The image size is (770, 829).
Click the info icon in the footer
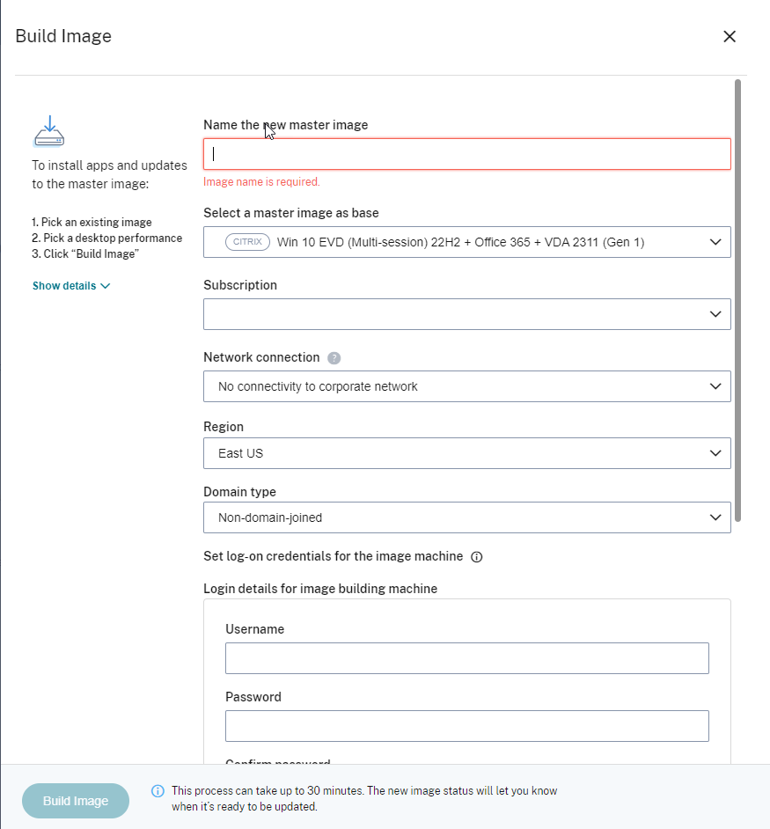pyautogui.click(x=158, y=791)
